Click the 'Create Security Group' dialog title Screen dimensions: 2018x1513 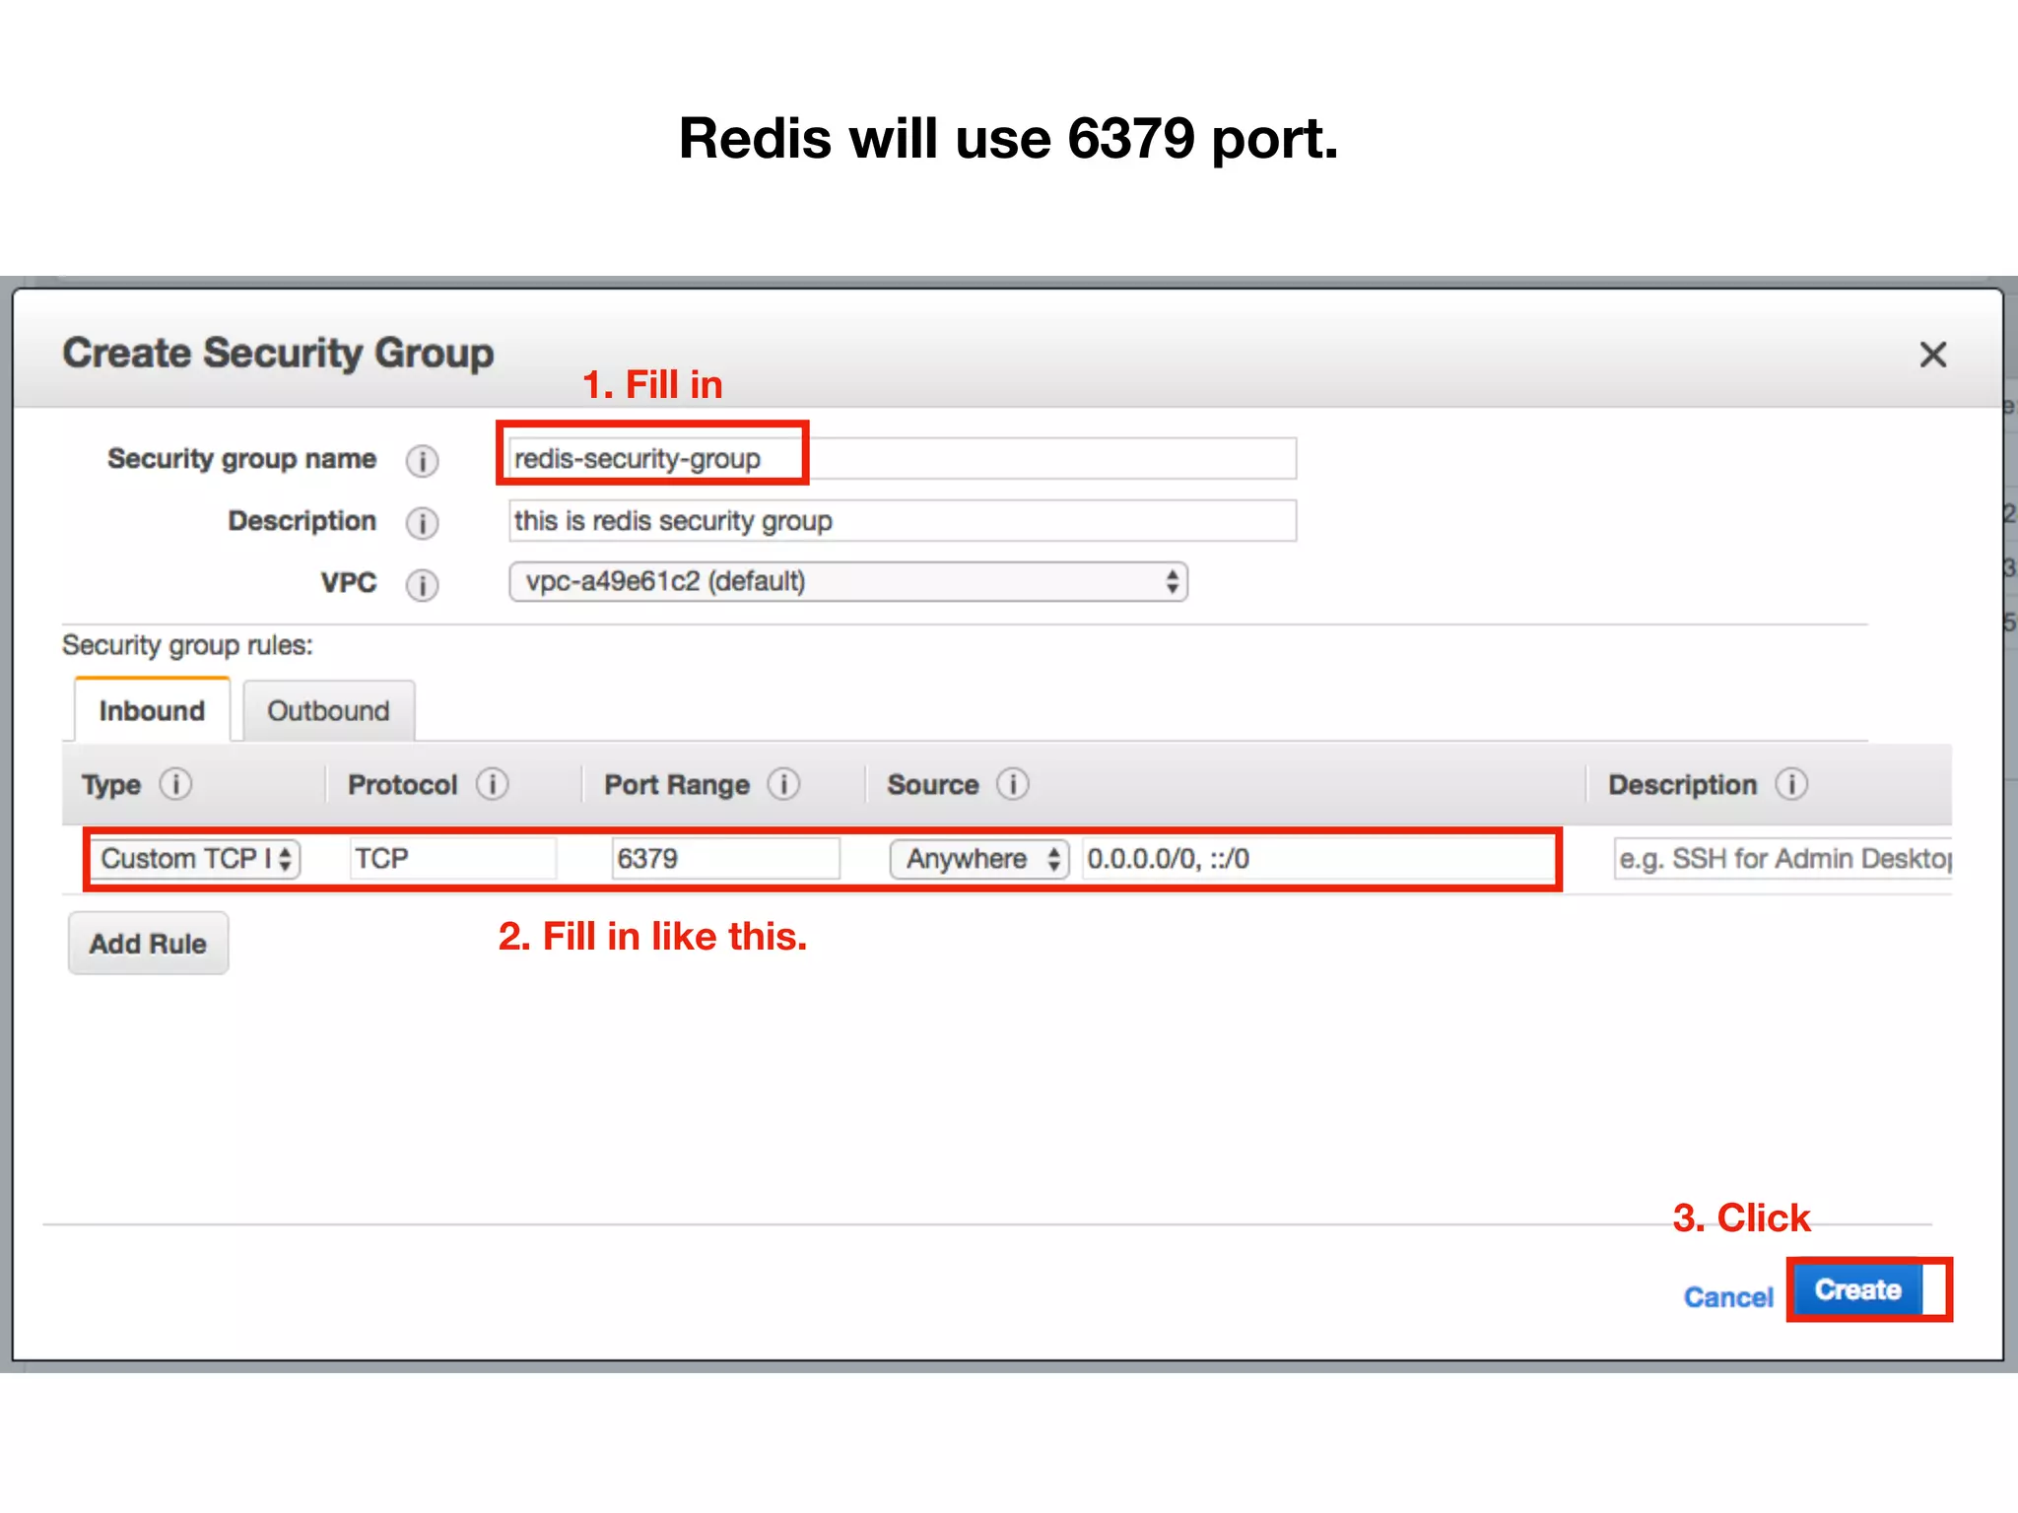point(278,353)
